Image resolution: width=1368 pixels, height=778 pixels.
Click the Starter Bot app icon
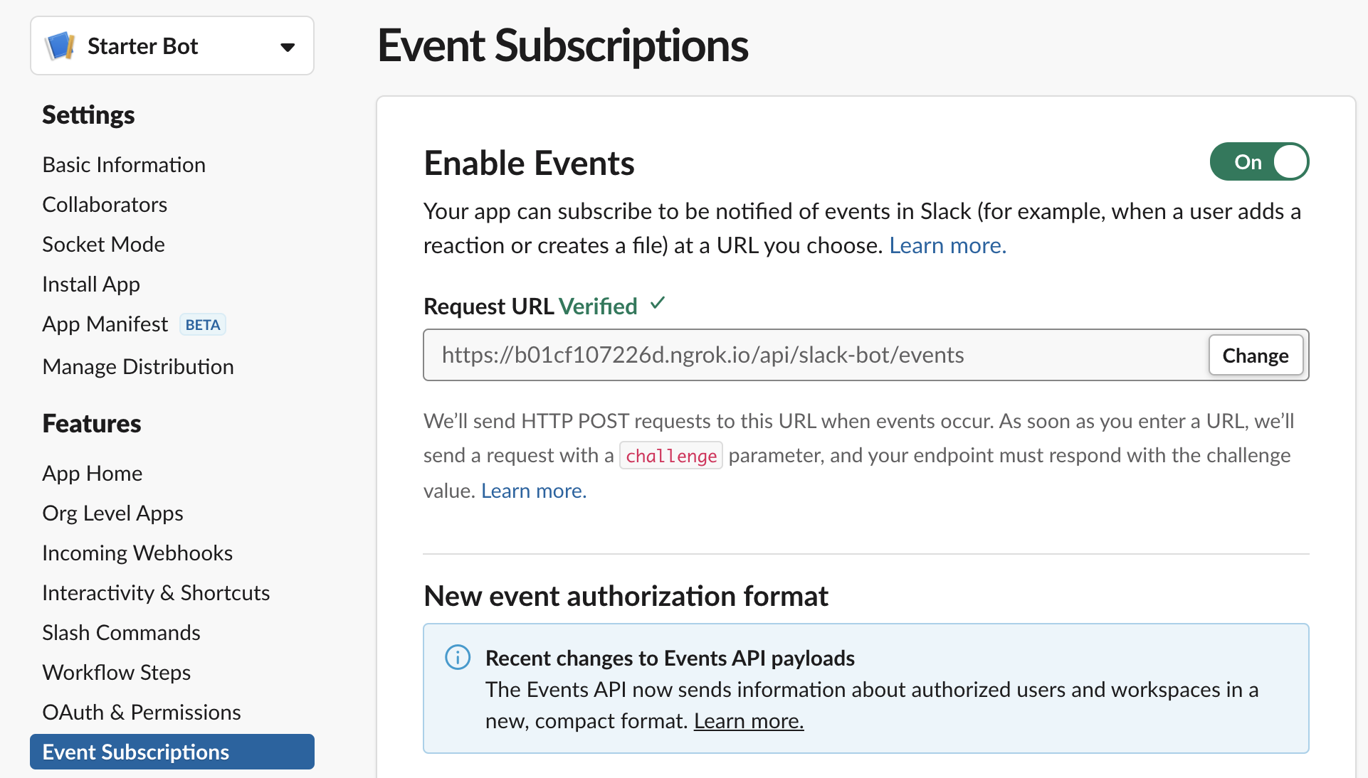point(60,46)
